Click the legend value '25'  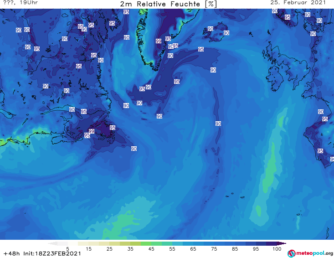pos(109,249)
